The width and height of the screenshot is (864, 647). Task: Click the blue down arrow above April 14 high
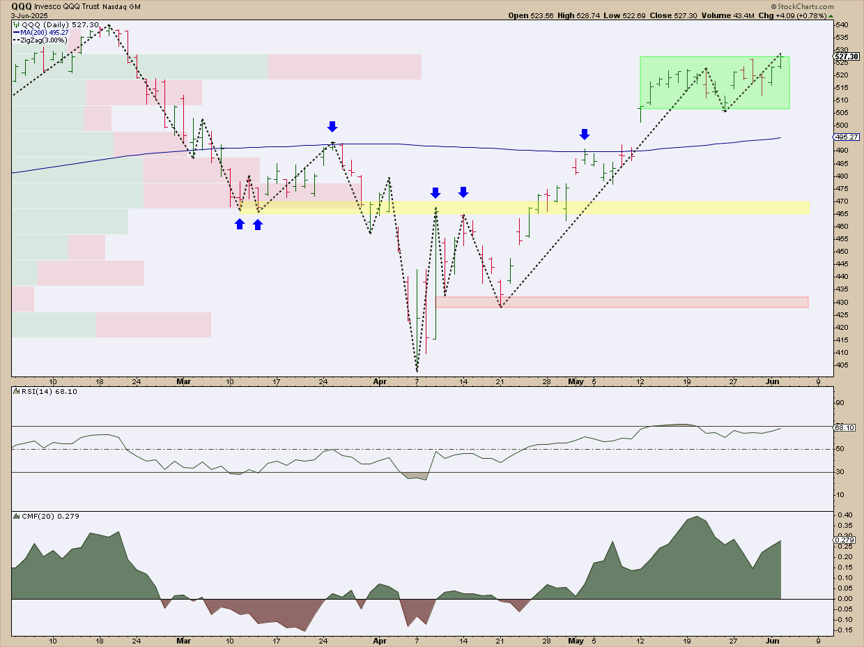pos(463,192)
